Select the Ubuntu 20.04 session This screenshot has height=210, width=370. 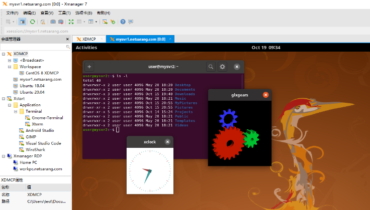(32, 92)
